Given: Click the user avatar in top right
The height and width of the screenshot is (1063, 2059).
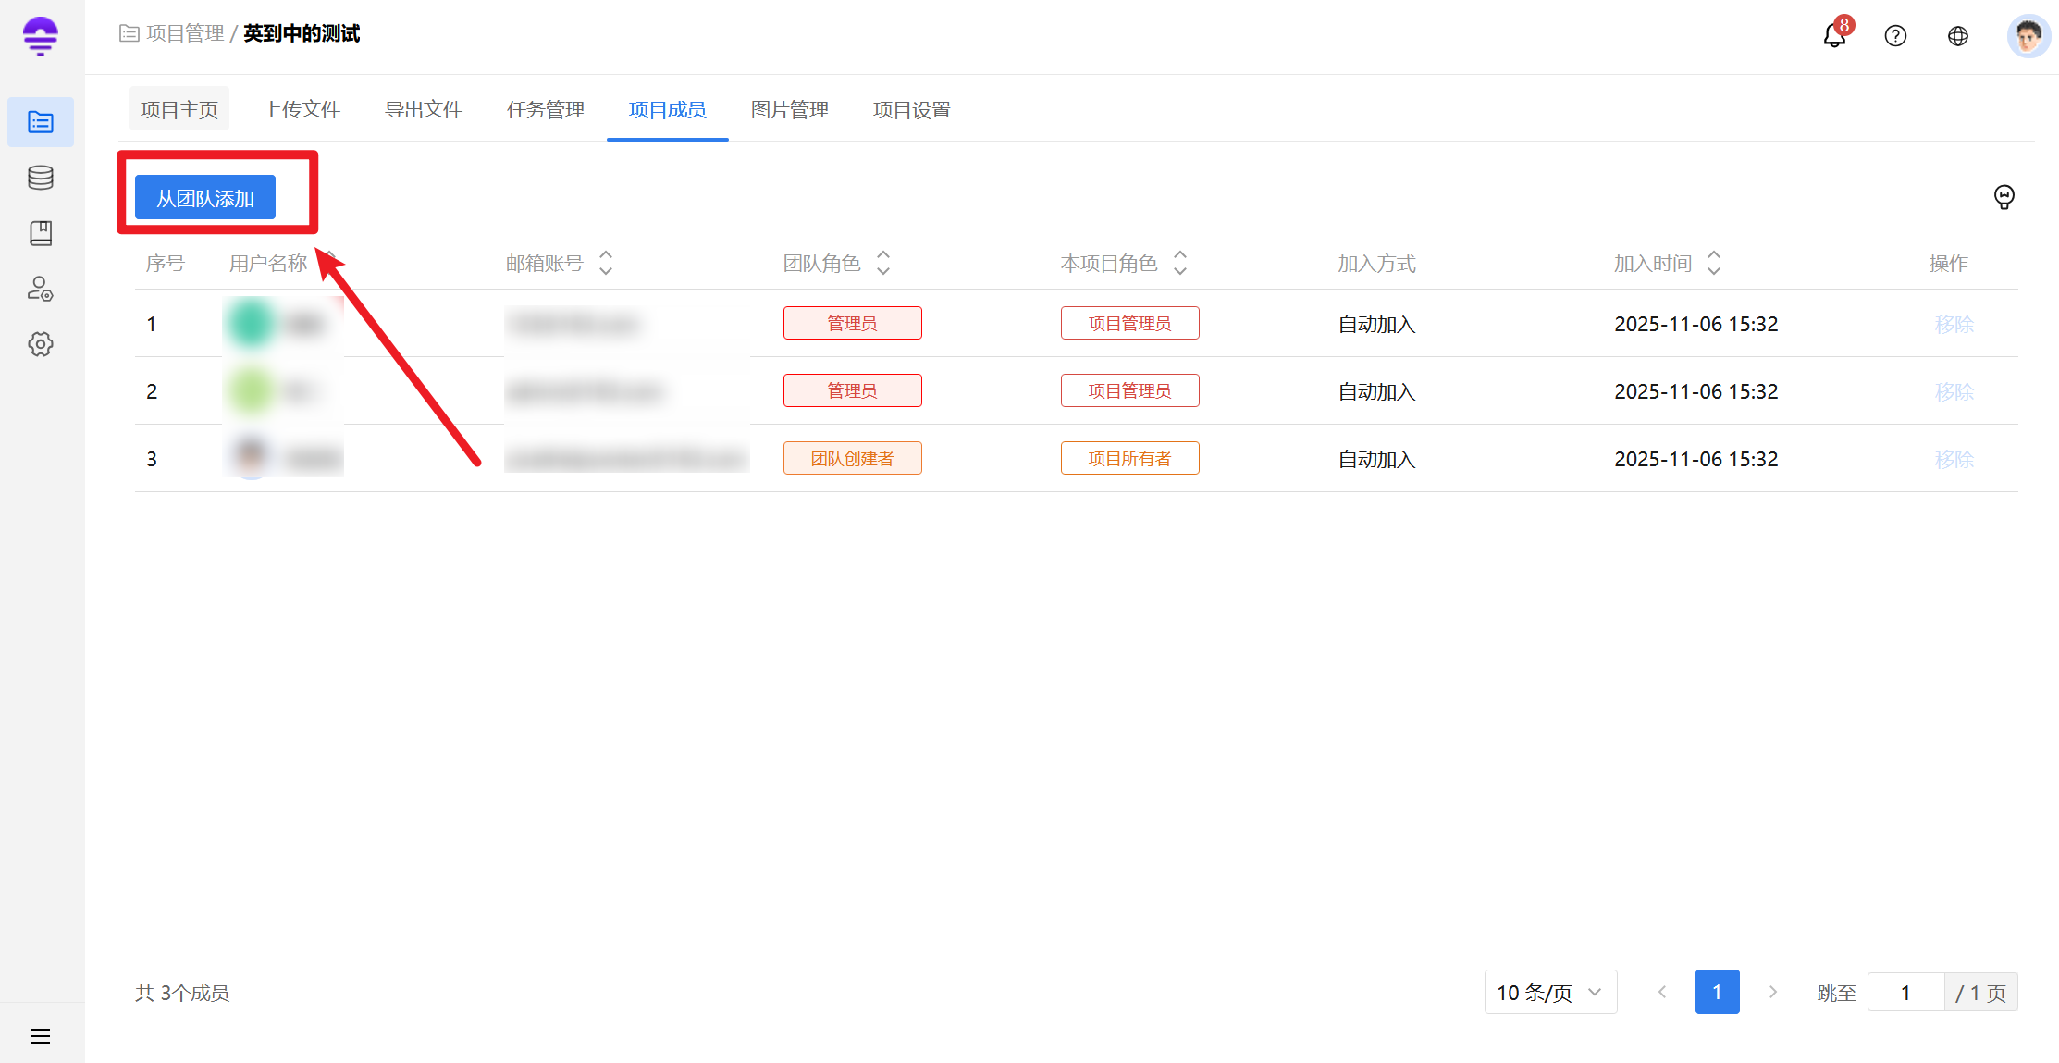Looking at the screenshot, I should pos(2028,36).
